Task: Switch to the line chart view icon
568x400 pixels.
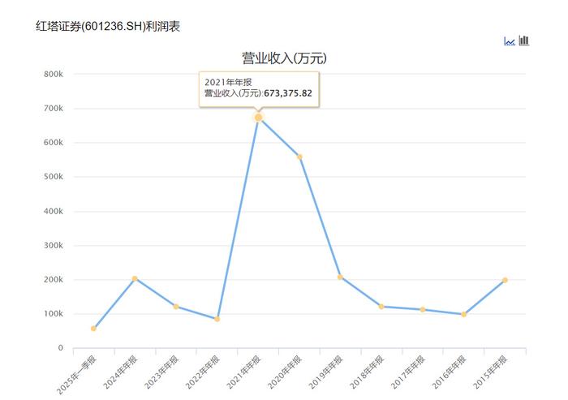Action: click(510, 41)
